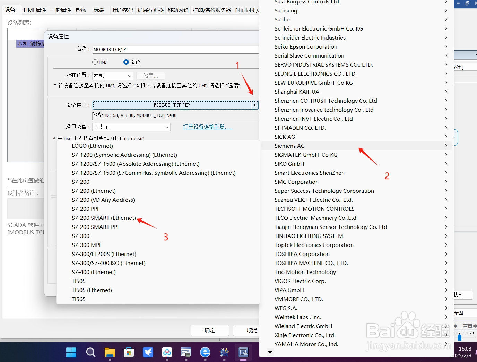Choose S7-200 PPI driver
Screen dimensions: 477x362
[85, 209]
